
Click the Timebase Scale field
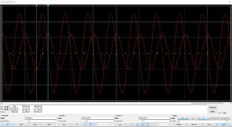pos(40,118)
